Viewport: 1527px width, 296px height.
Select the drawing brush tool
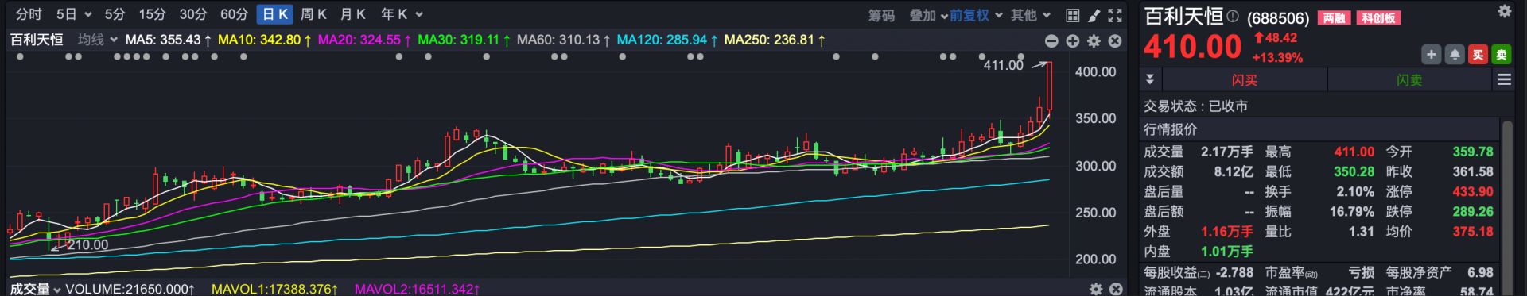tap(1094, 15)
